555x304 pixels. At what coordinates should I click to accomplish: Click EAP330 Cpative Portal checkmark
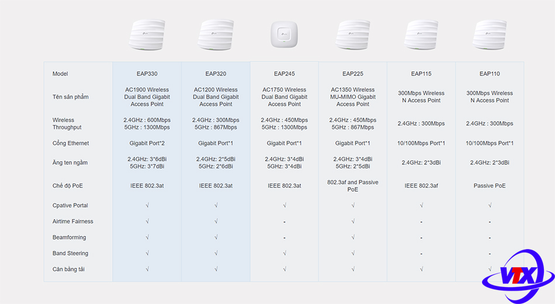pos(147,205)
